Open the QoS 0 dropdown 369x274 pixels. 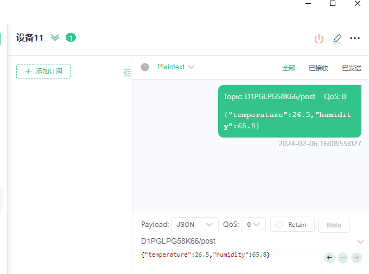point(253,225)
